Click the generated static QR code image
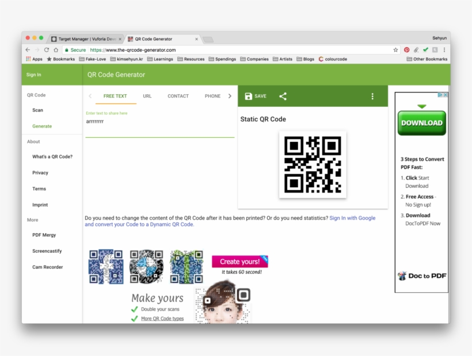 [313, 164]
